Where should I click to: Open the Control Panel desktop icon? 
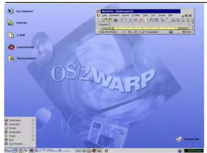point(11,47)
